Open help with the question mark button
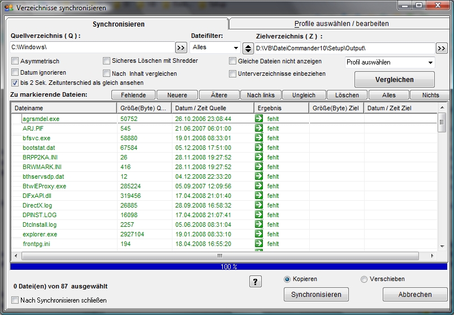This screenshot has height=315, width=454. pyautogui.click(x=255, y=282)
